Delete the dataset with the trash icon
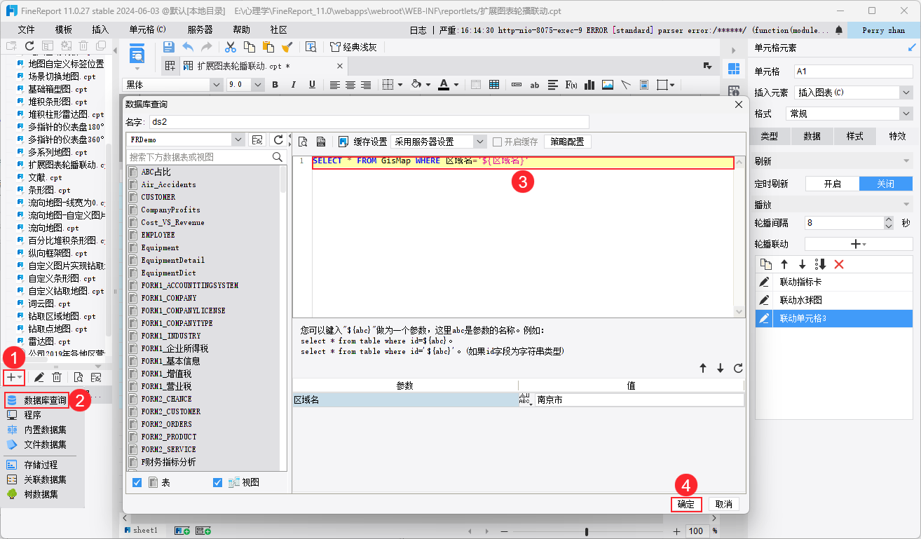This screenshot has height=539, width=921. (x=57, y=378)
